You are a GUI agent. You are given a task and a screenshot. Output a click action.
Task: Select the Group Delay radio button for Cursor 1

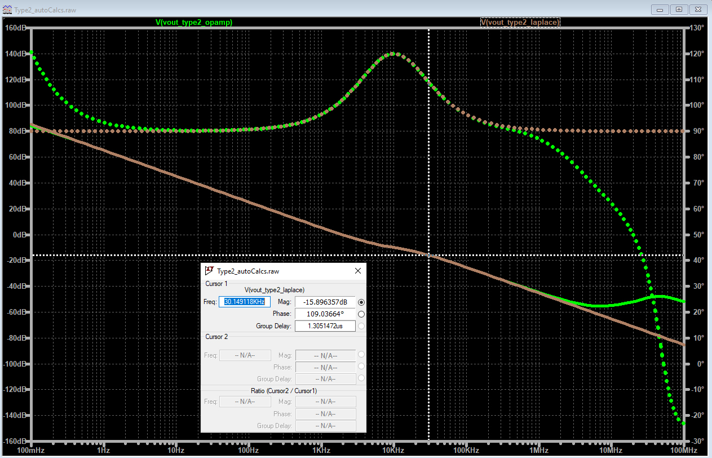point(361,325)
